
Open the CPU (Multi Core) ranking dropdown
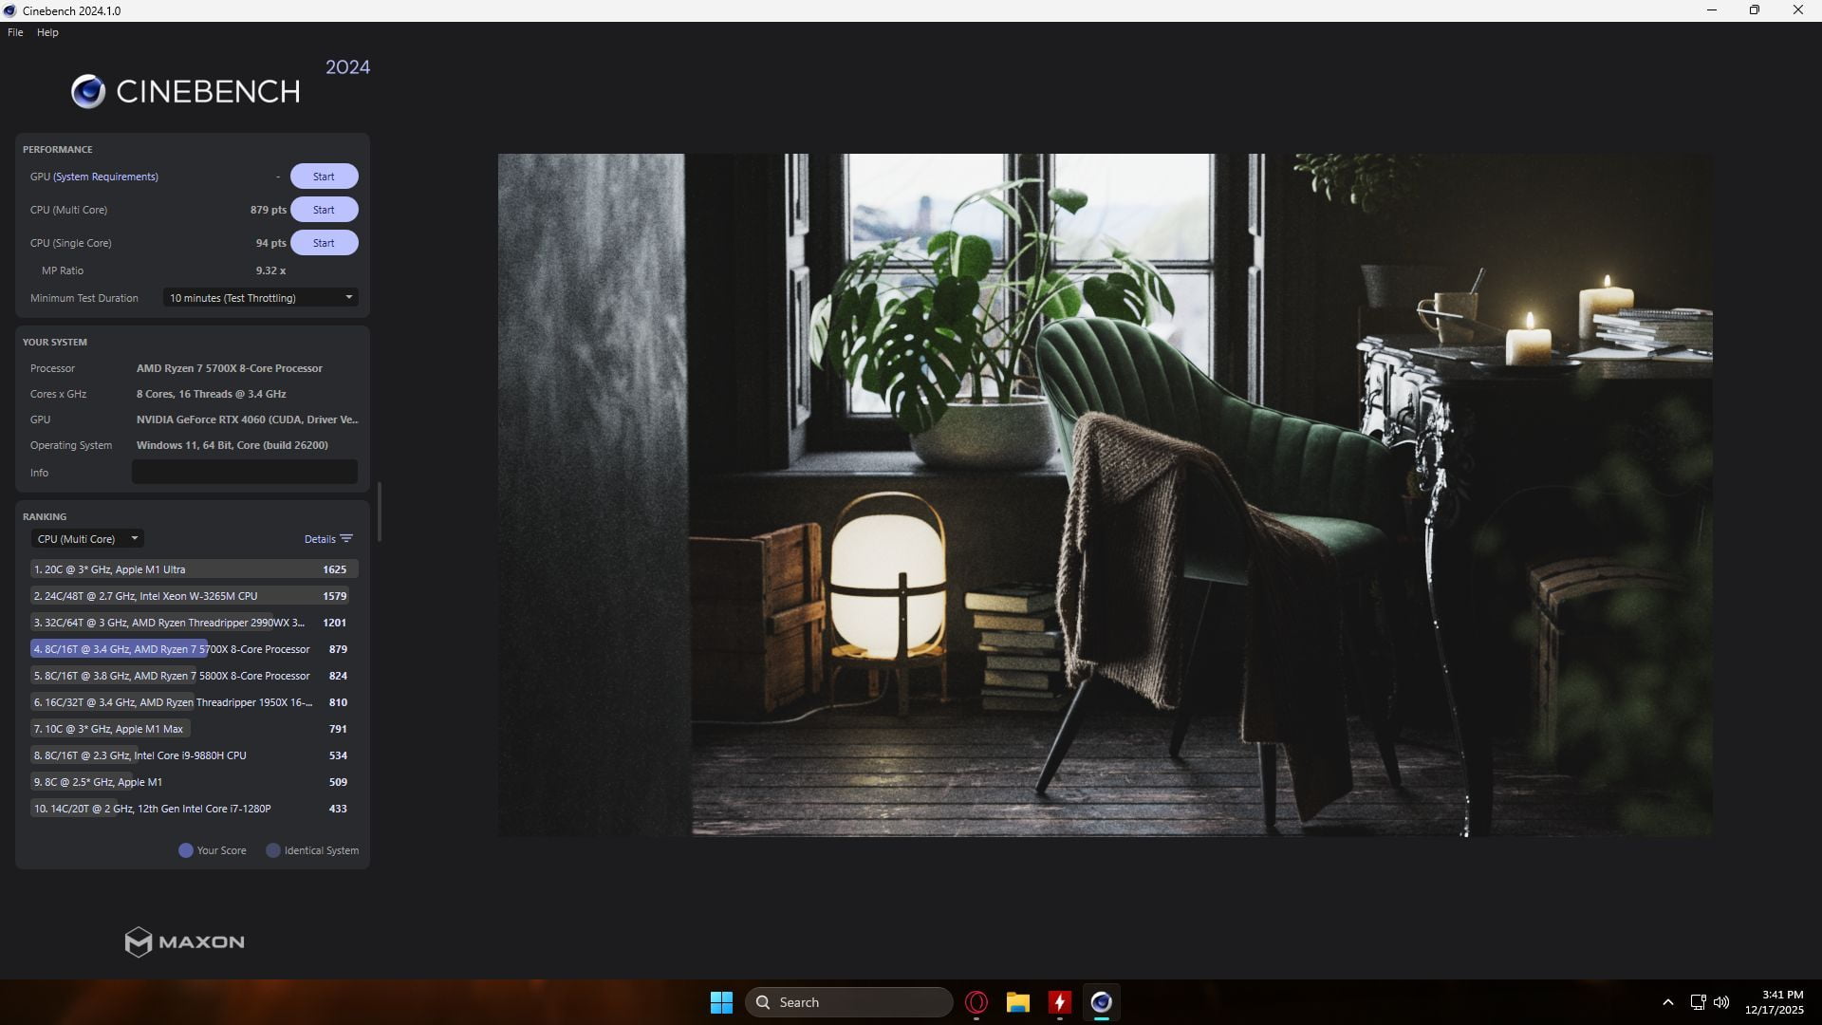pos(87,539)
